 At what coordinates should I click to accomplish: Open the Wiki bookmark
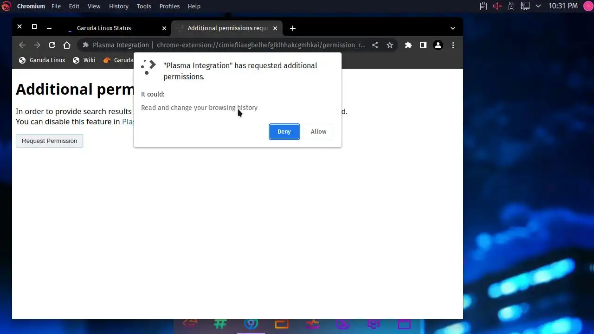(84, 60)
